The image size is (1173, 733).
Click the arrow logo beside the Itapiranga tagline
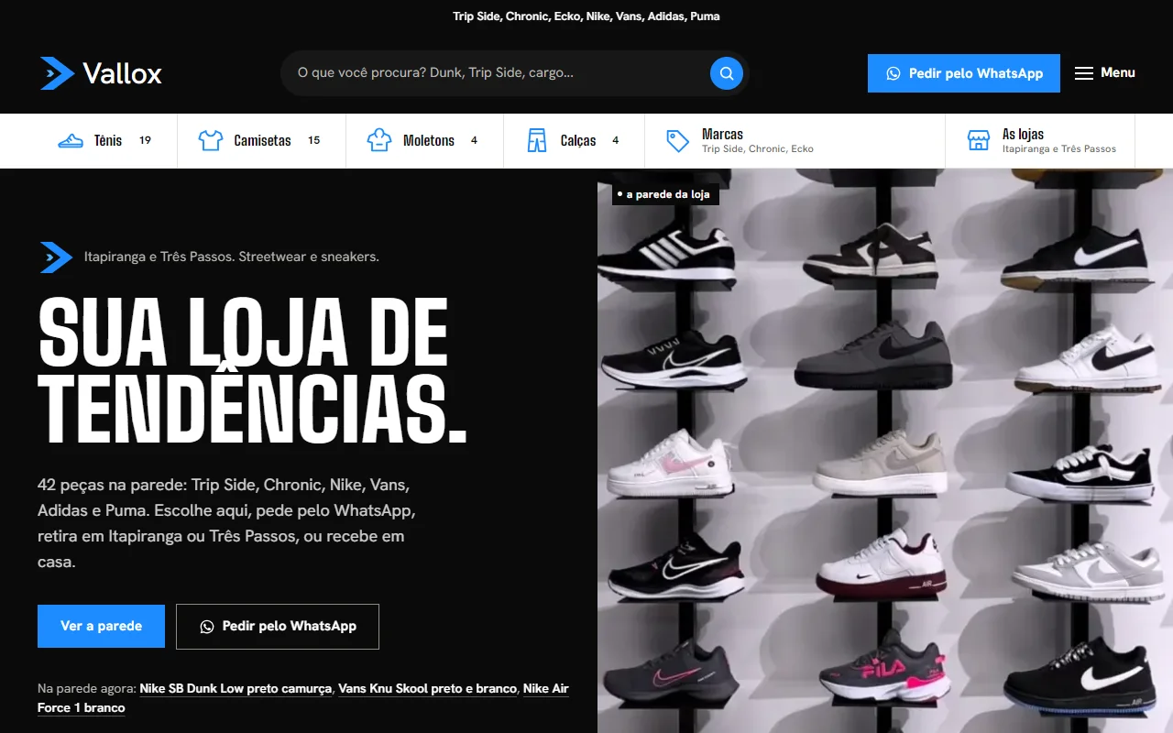[56, 257]
